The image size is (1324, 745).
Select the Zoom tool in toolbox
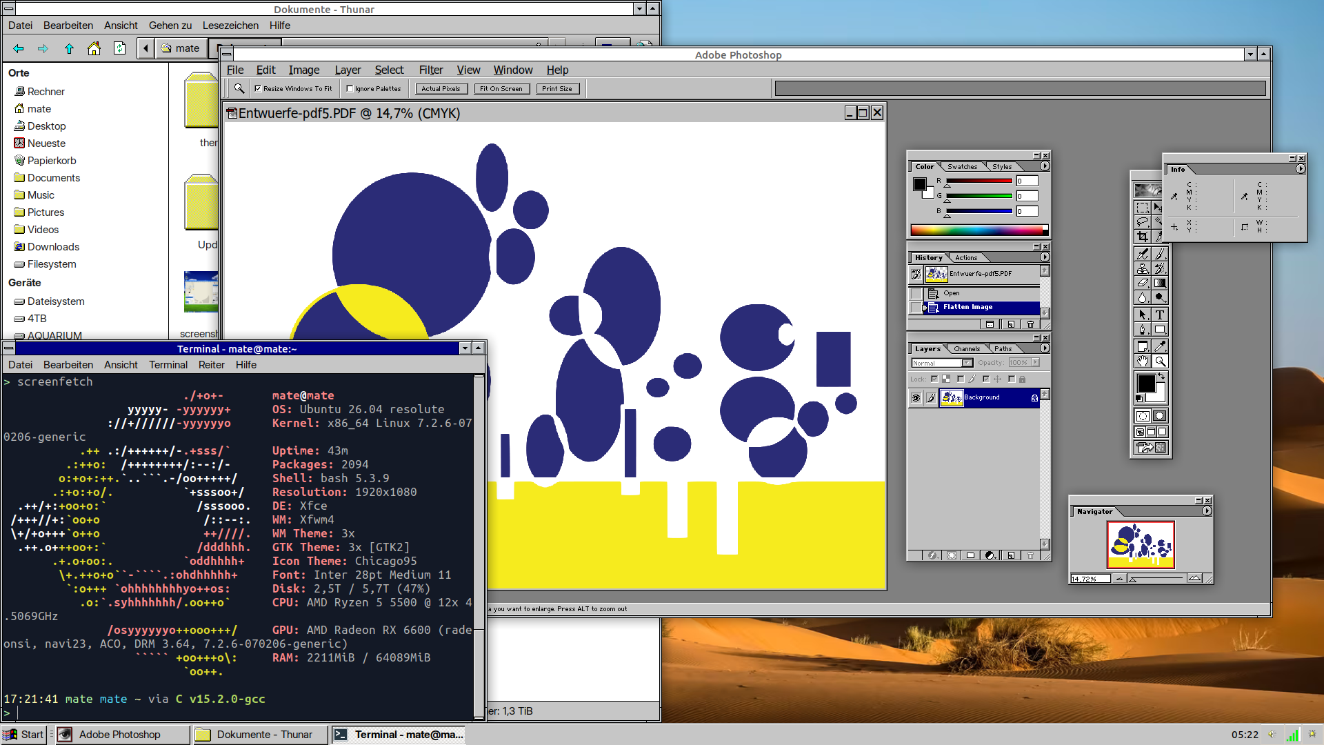(x=1160, y=361)
